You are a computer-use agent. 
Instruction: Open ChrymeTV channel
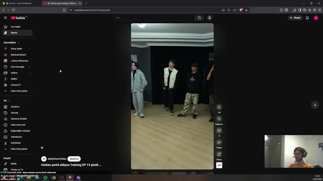point(17,85)
